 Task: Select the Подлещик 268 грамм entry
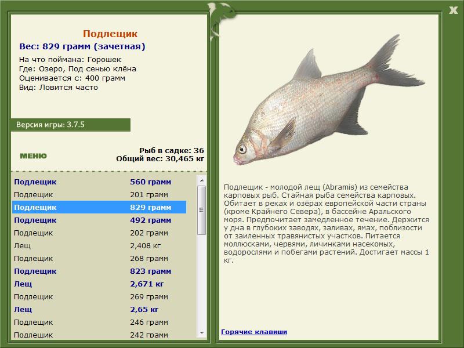coord(99,258)
